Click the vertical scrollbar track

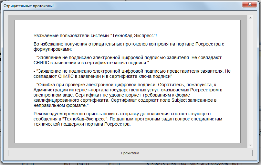click(250, 81)
